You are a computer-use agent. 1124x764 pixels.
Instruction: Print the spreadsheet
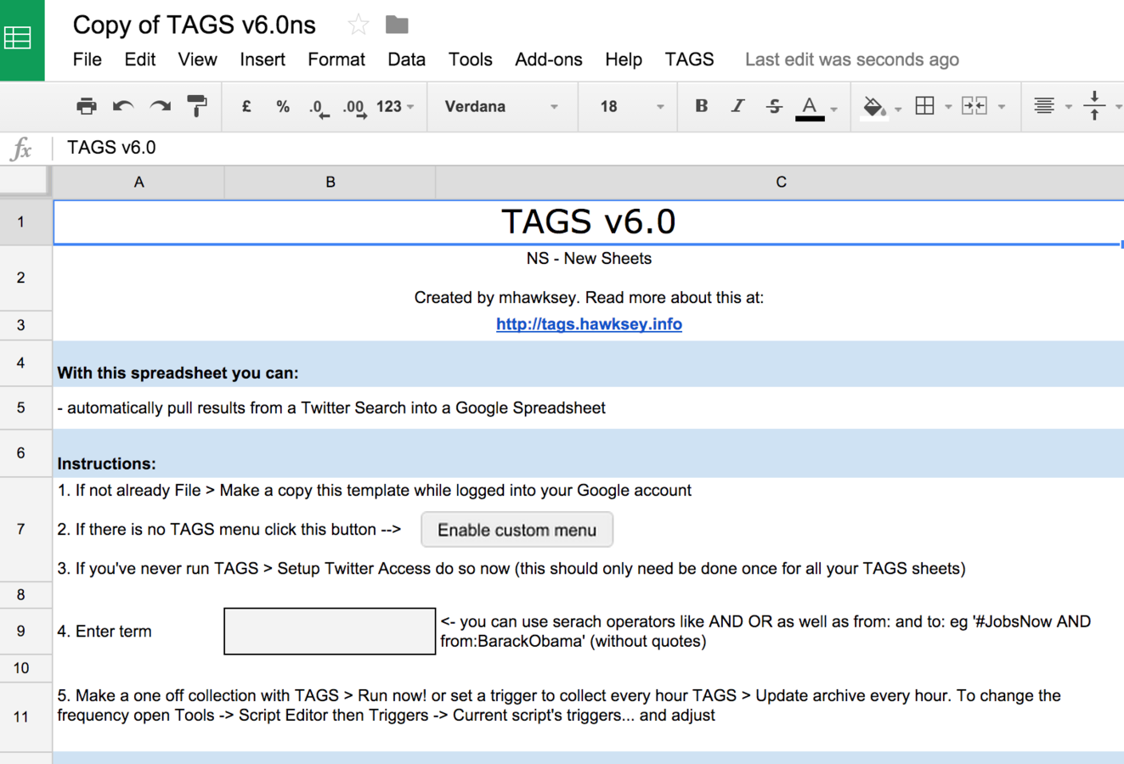87,106
